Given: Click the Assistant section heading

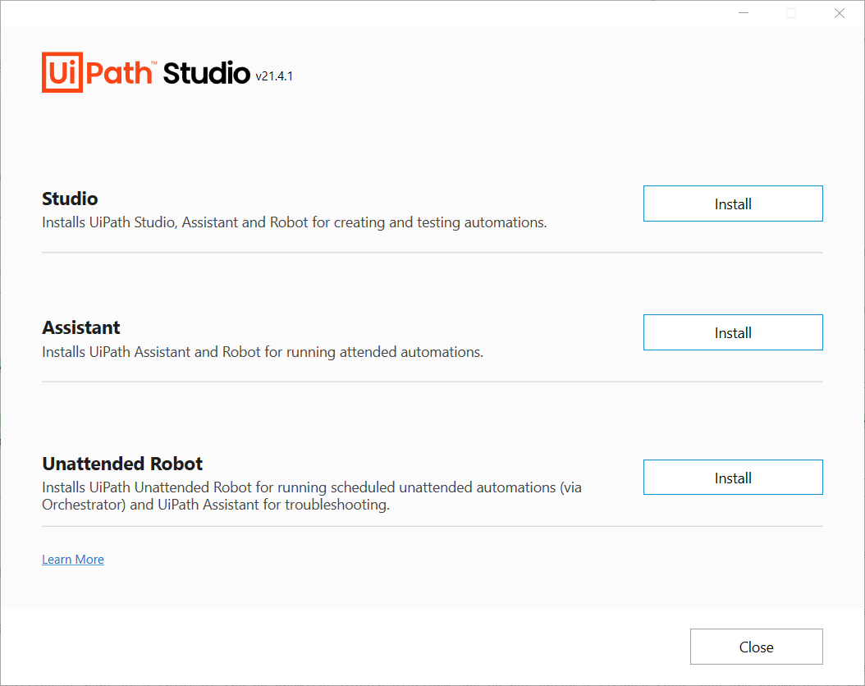Looking at the screenshot, I should click(81, 327).
